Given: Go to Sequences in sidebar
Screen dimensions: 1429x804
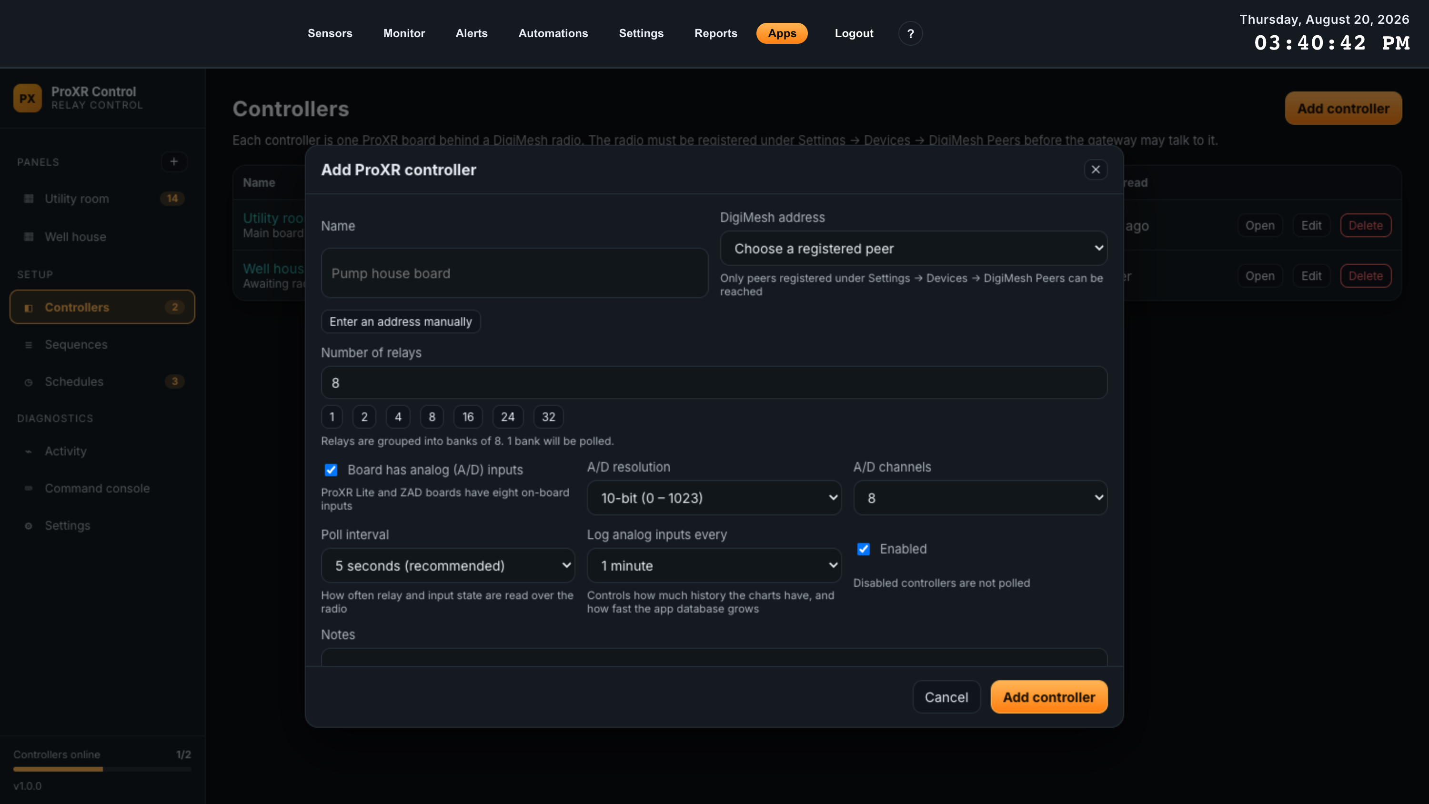Looking at the screenshot, I should point(102,344).
